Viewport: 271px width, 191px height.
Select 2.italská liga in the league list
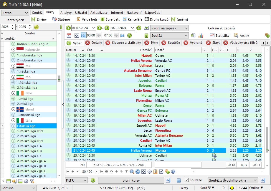pos(34,136)
